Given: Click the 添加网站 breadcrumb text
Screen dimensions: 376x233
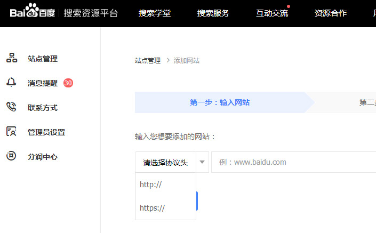Looking at the screenshot, I should [187, 61].
